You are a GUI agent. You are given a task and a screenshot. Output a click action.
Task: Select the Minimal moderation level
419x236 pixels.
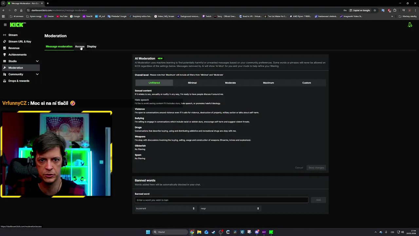[192, 83]
